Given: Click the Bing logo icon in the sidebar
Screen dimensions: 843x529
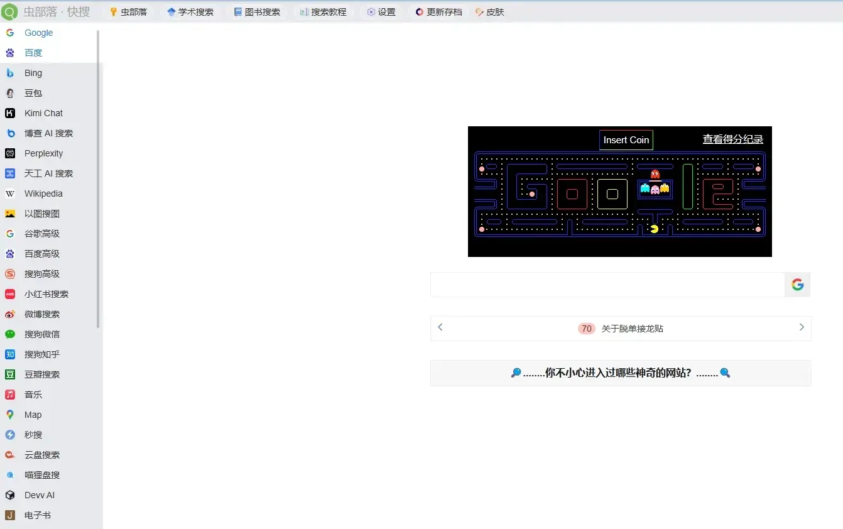Looking at the screenshot, I should pyautogui.click(x=10, y=73).
